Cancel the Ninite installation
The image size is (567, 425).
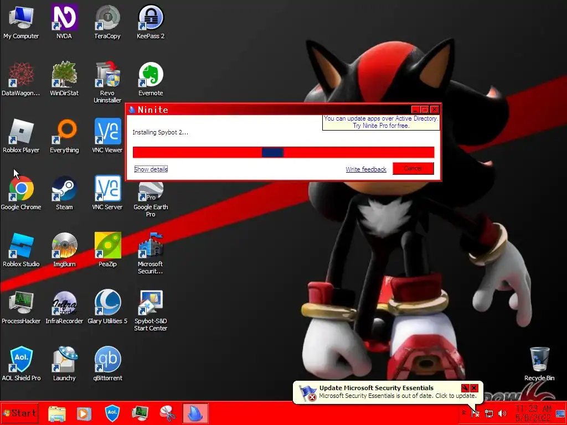coord(413,168)
